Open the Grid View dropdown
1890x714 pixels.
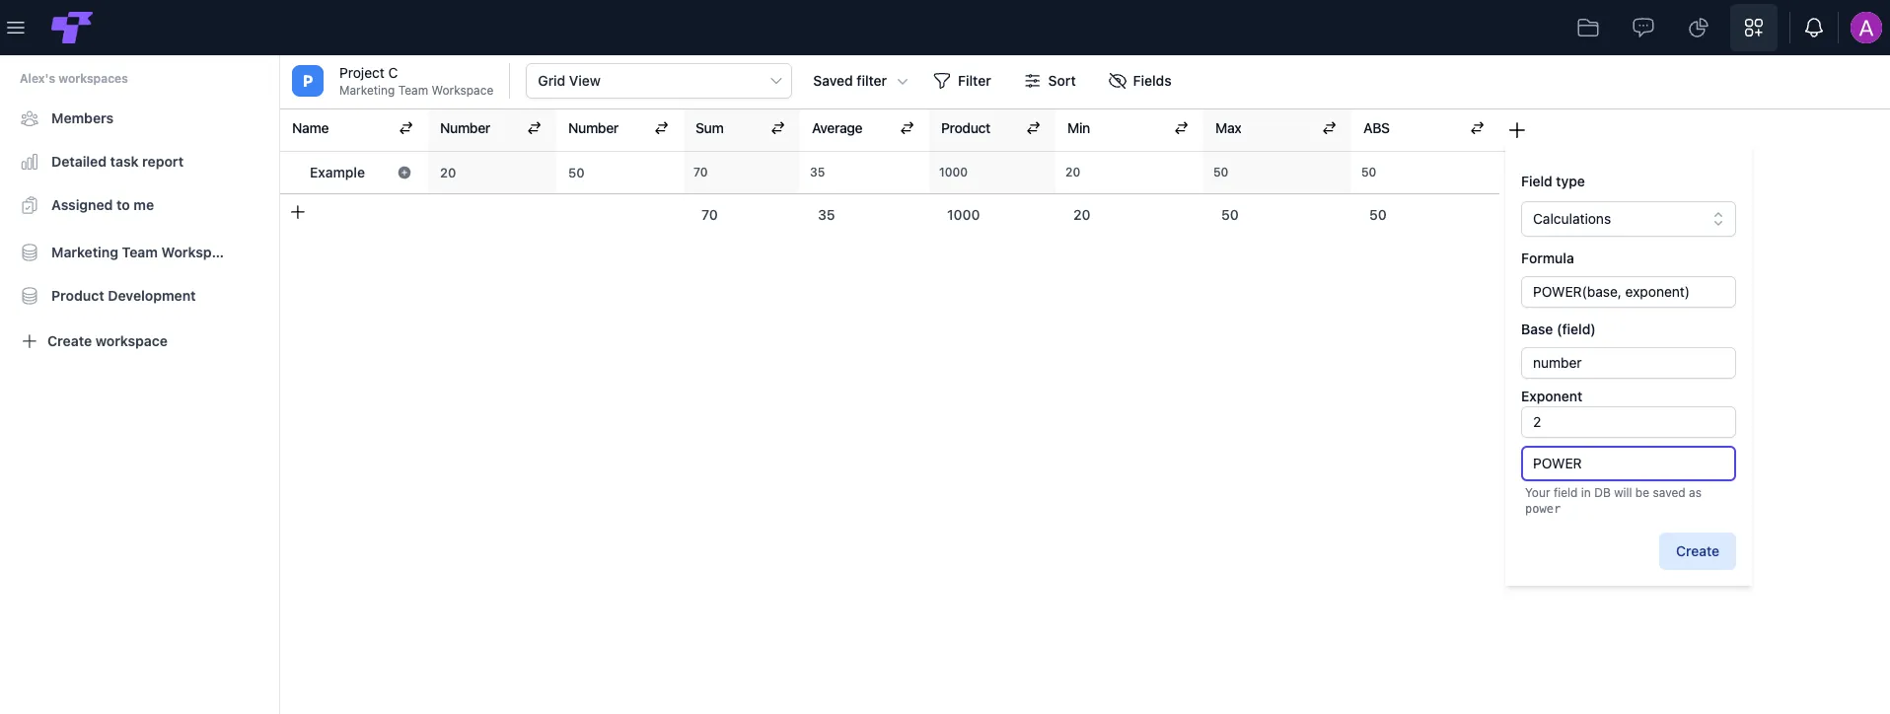[659, 81]
